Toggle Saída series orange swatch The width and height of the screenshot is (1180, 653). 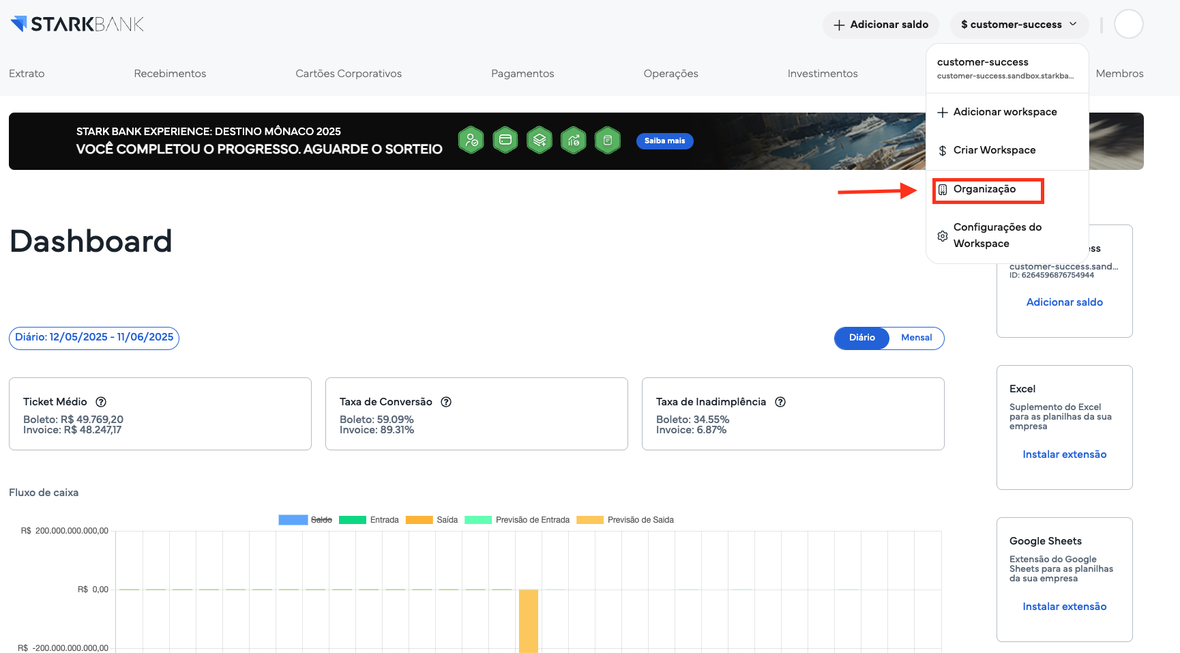click(419, 520)
